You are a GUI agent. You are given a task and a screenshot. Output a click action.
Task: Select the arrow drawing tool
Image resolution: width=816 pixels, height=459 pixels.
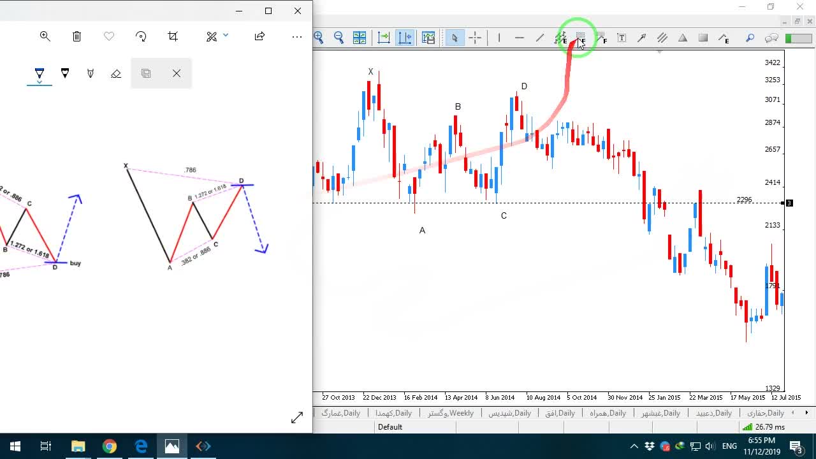[x=642, y=38]
